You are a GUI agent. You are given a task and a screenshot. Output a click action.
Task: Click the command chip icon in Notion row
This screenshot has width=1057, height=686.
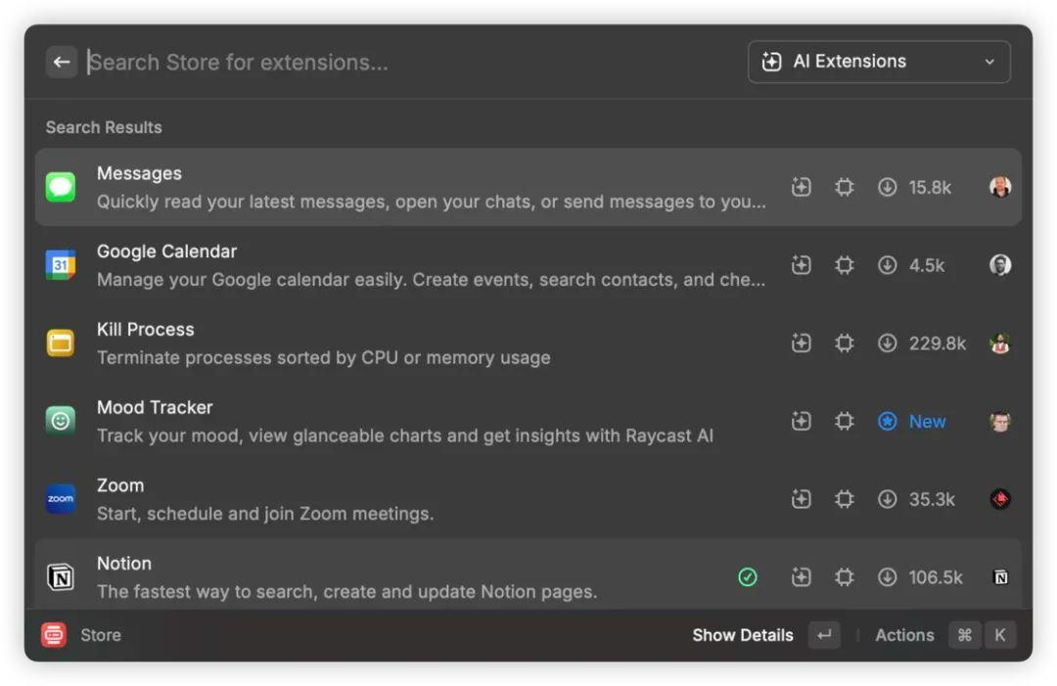844,577
